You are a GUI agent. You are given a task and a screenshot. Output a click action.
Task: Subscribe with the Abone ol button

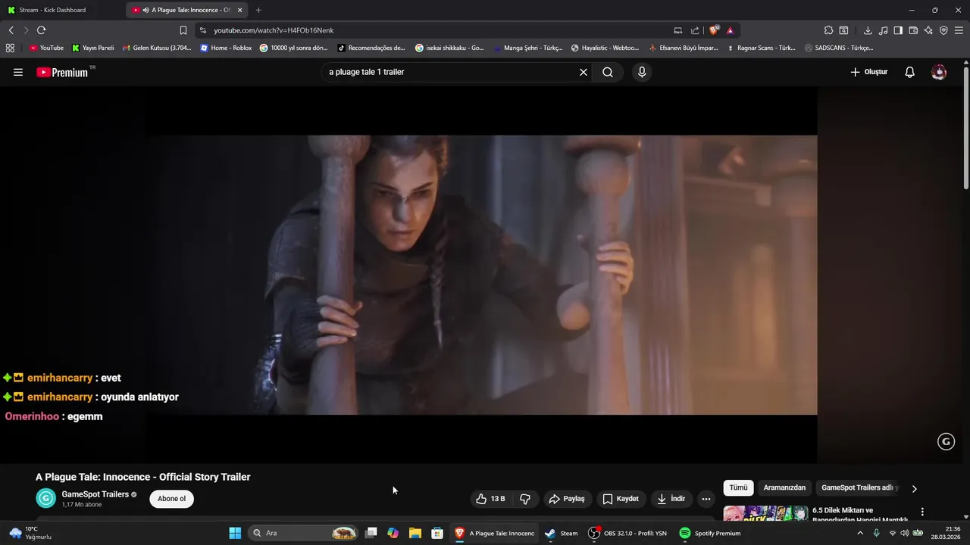tap(172, 499)
